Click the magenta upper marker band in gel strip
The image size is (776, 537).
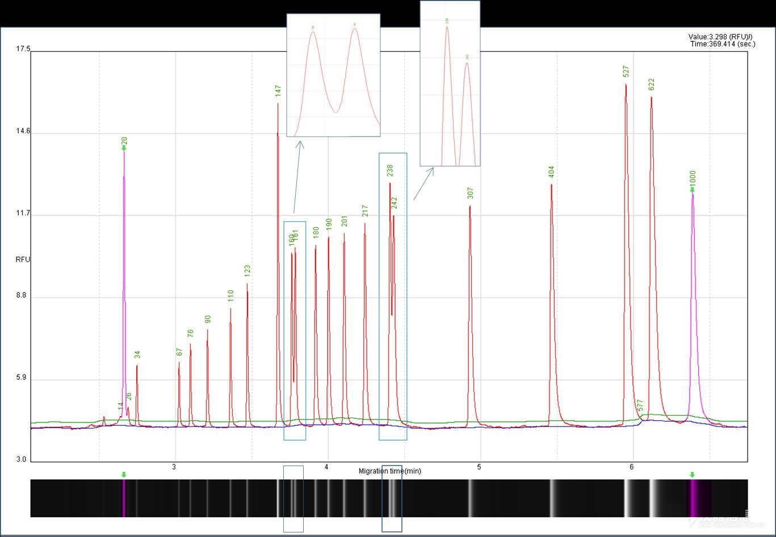(693, 498)
